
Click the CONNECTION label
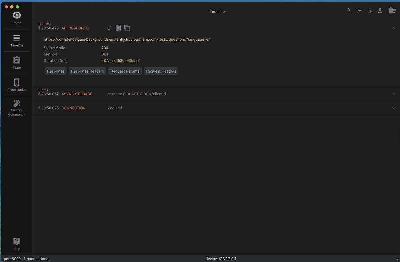click(74, 108)
